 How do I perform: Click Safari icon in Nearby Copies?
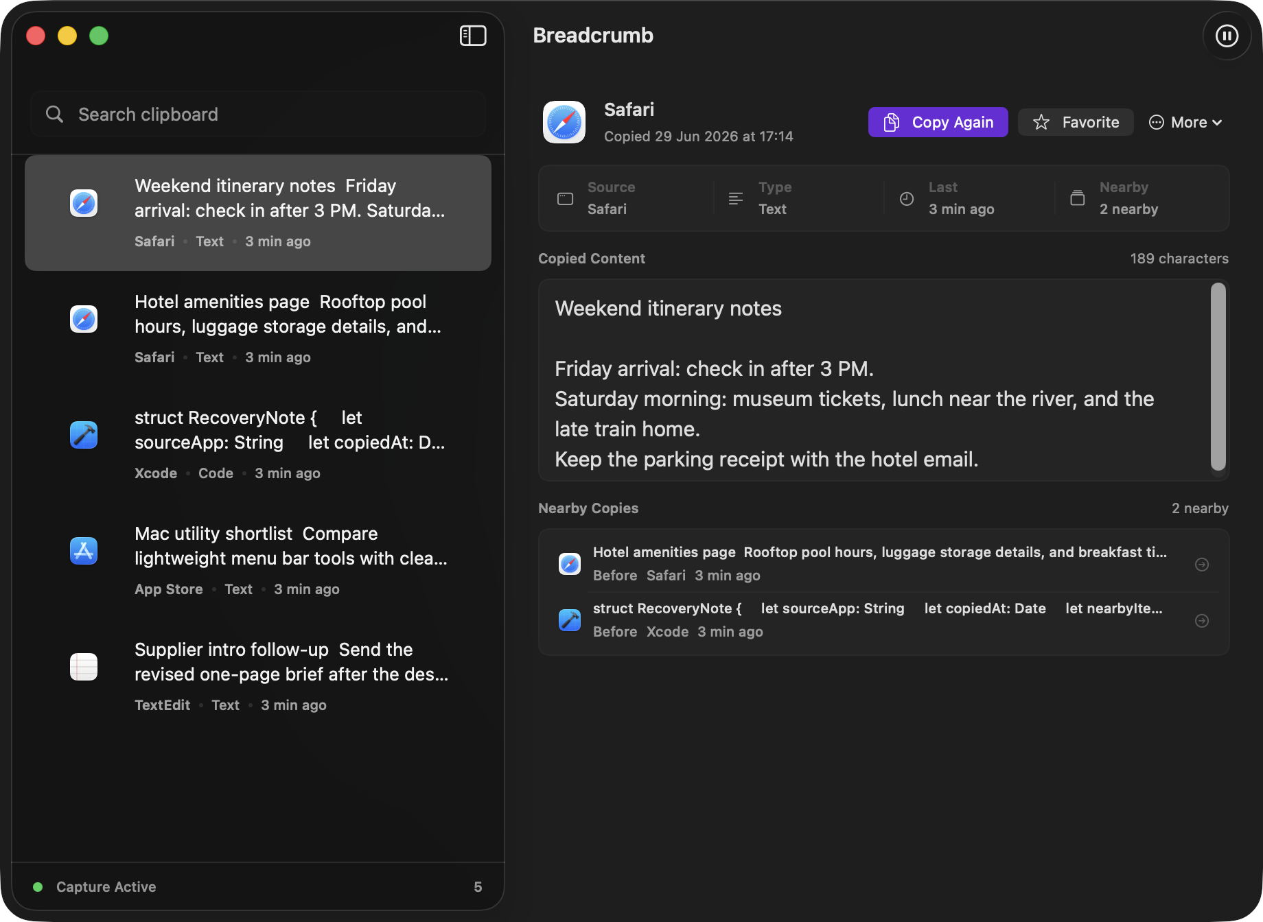click(570, 564)
